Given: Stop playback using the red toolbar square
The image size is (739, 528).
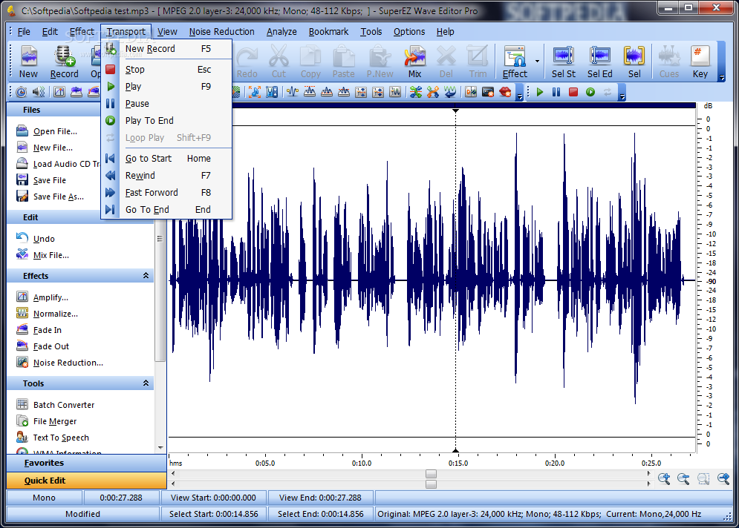Looking at the screenshot, I should [573, 92].
